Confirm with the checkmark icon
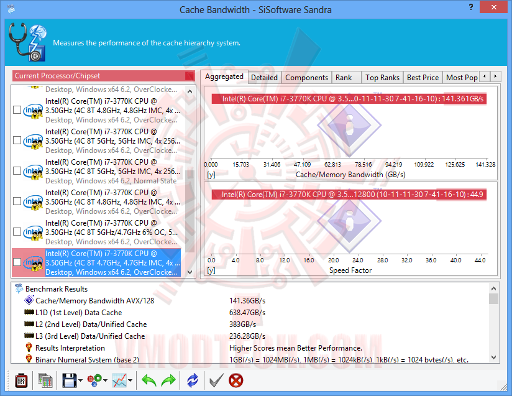Viewport: 512px width, 396px height. click(x=216, y=380)
